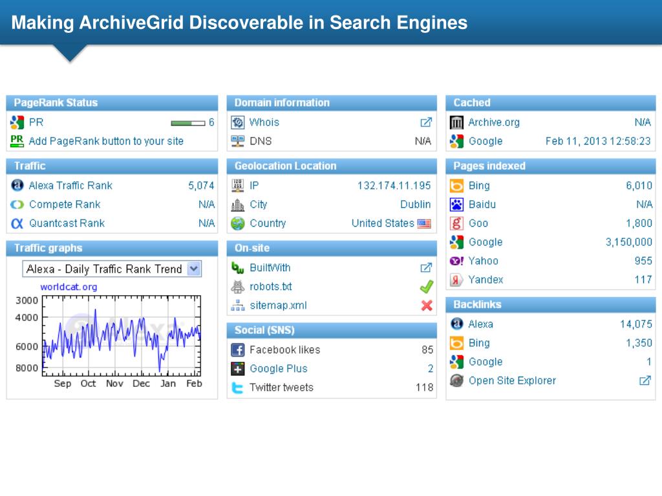Open the Compete Rank link
Image resolution: width=662 pixels, height=496 pixels.
pos(65,205)
